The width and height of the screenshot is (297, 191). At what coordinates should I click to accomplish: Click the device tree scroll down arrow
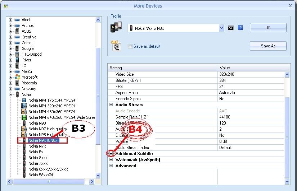(98, 175)
